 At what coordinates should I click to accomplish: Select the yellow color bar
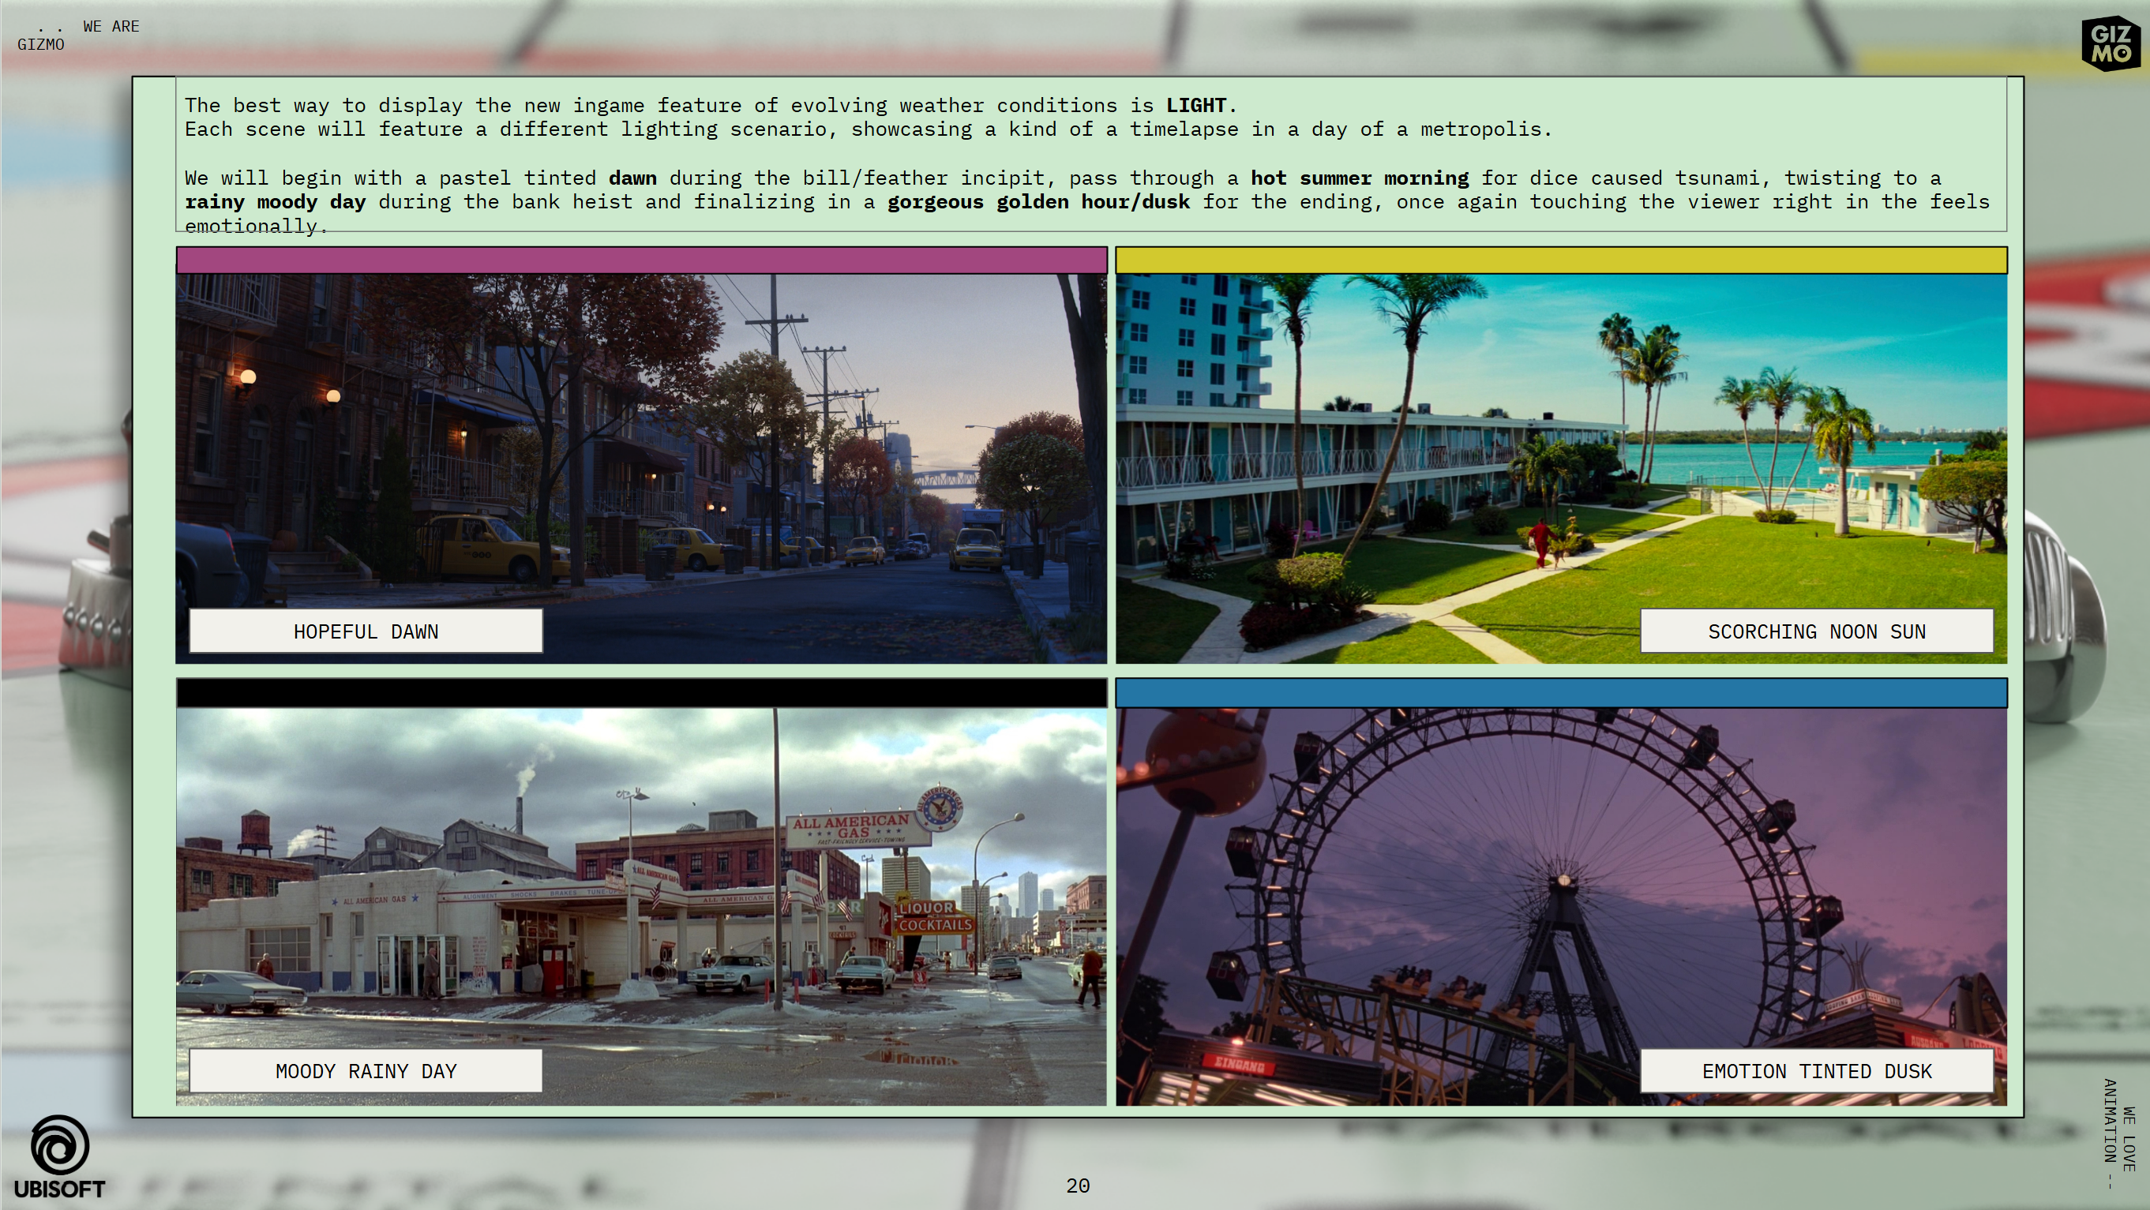(x=1561, y=260)
